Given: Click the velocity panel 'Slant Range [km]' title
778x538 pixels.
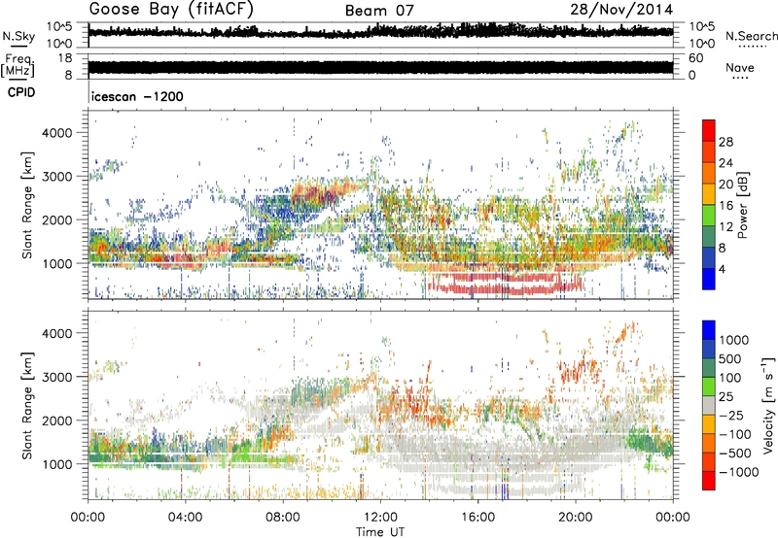Looking at the screenshot, I should 27,405.
